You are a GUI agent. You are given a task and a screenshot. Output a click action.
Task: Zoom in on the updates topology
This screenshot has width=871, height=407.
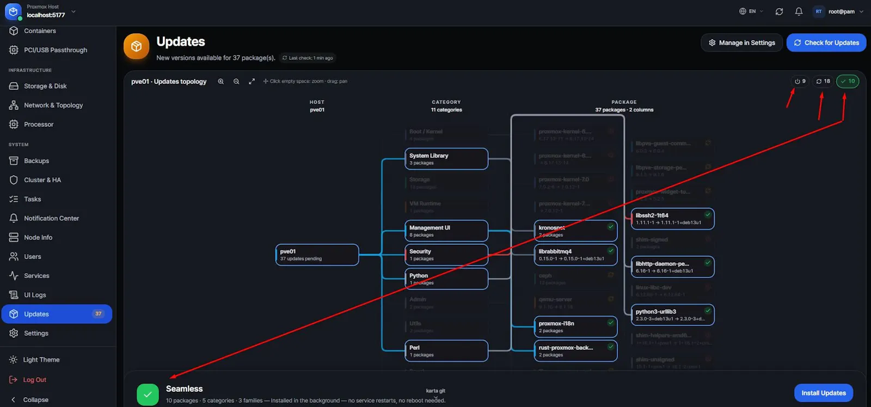point(221,82)
